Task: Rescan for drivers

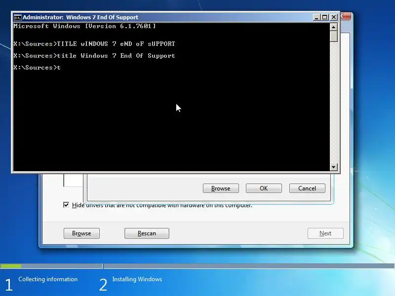Action: pos(147,233)
